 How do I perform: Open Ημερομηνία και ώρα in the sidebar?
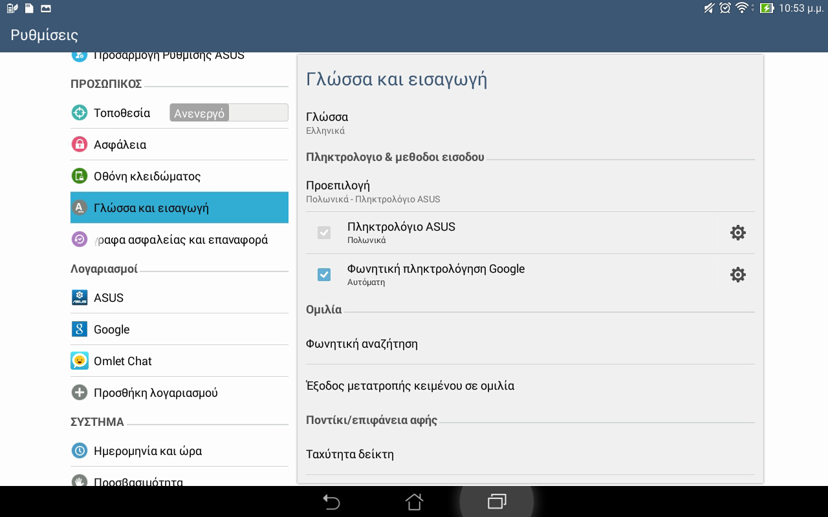pos(179,450)
